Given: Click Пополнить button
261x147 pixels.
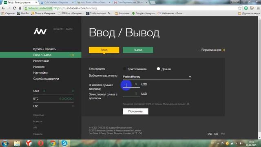Looking at the screenshot, I should point(135,111).
